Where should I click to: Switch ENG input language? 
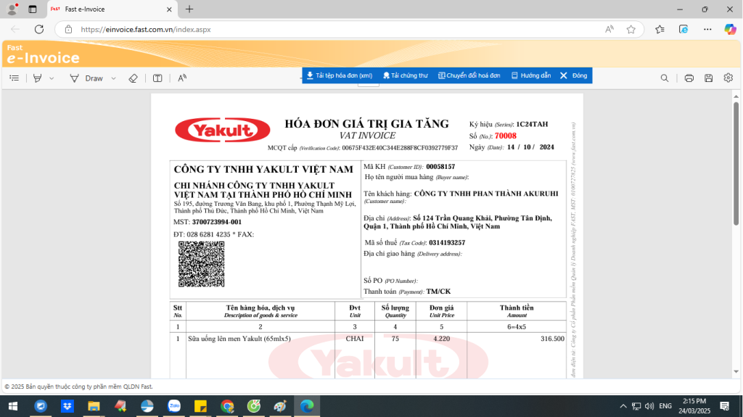(665, 406)
